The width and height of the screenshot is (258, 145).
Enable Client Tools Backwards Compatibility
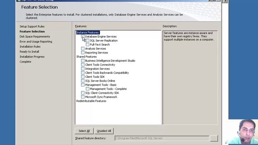[x=83, y=72]
